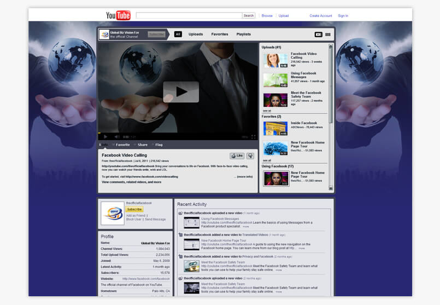Viewport: 440px width, 305px height.
Task: Click the grey Subscribe button in channel header
Action: coord(156,34)
